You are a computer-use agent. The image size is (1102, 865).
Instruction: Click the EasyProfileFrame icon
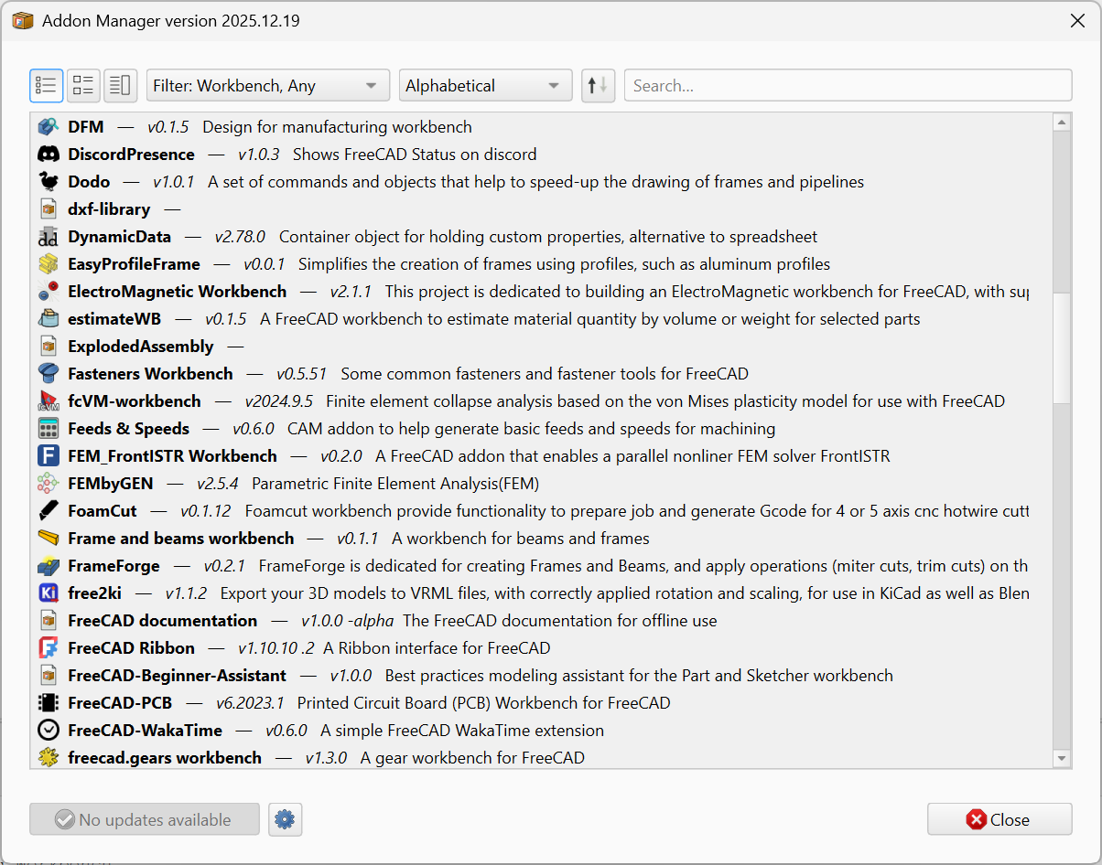[x=49, y=264]
